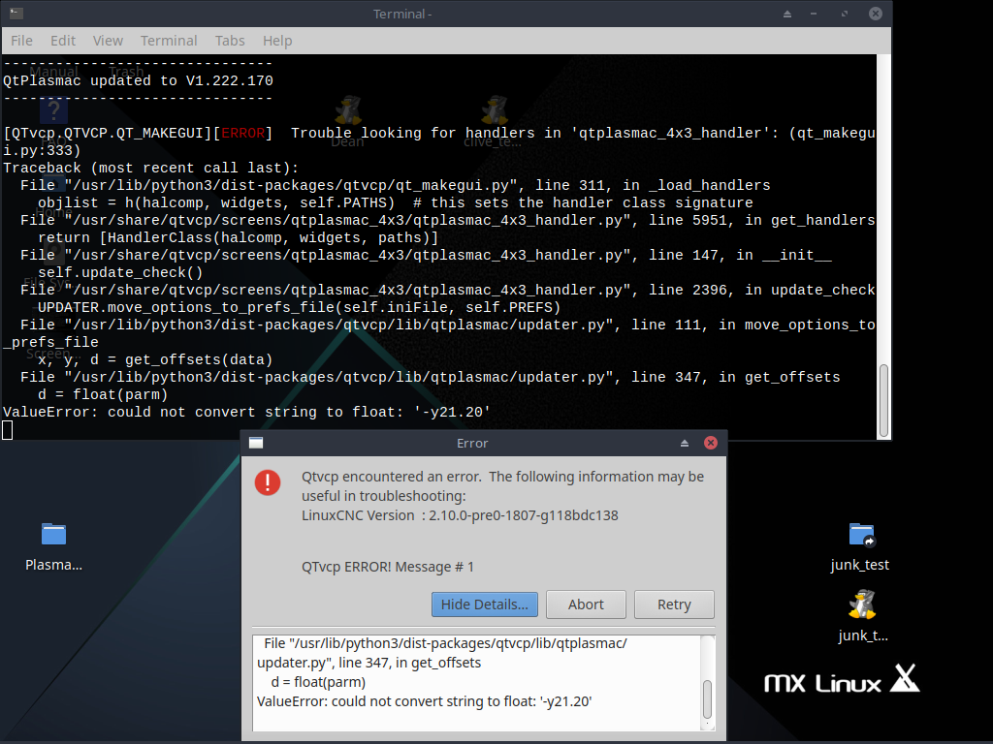Open the Edit menu in Terminal
Viewport: 993px width, 744px height.
pyautogui.click(x=63, y=41)
